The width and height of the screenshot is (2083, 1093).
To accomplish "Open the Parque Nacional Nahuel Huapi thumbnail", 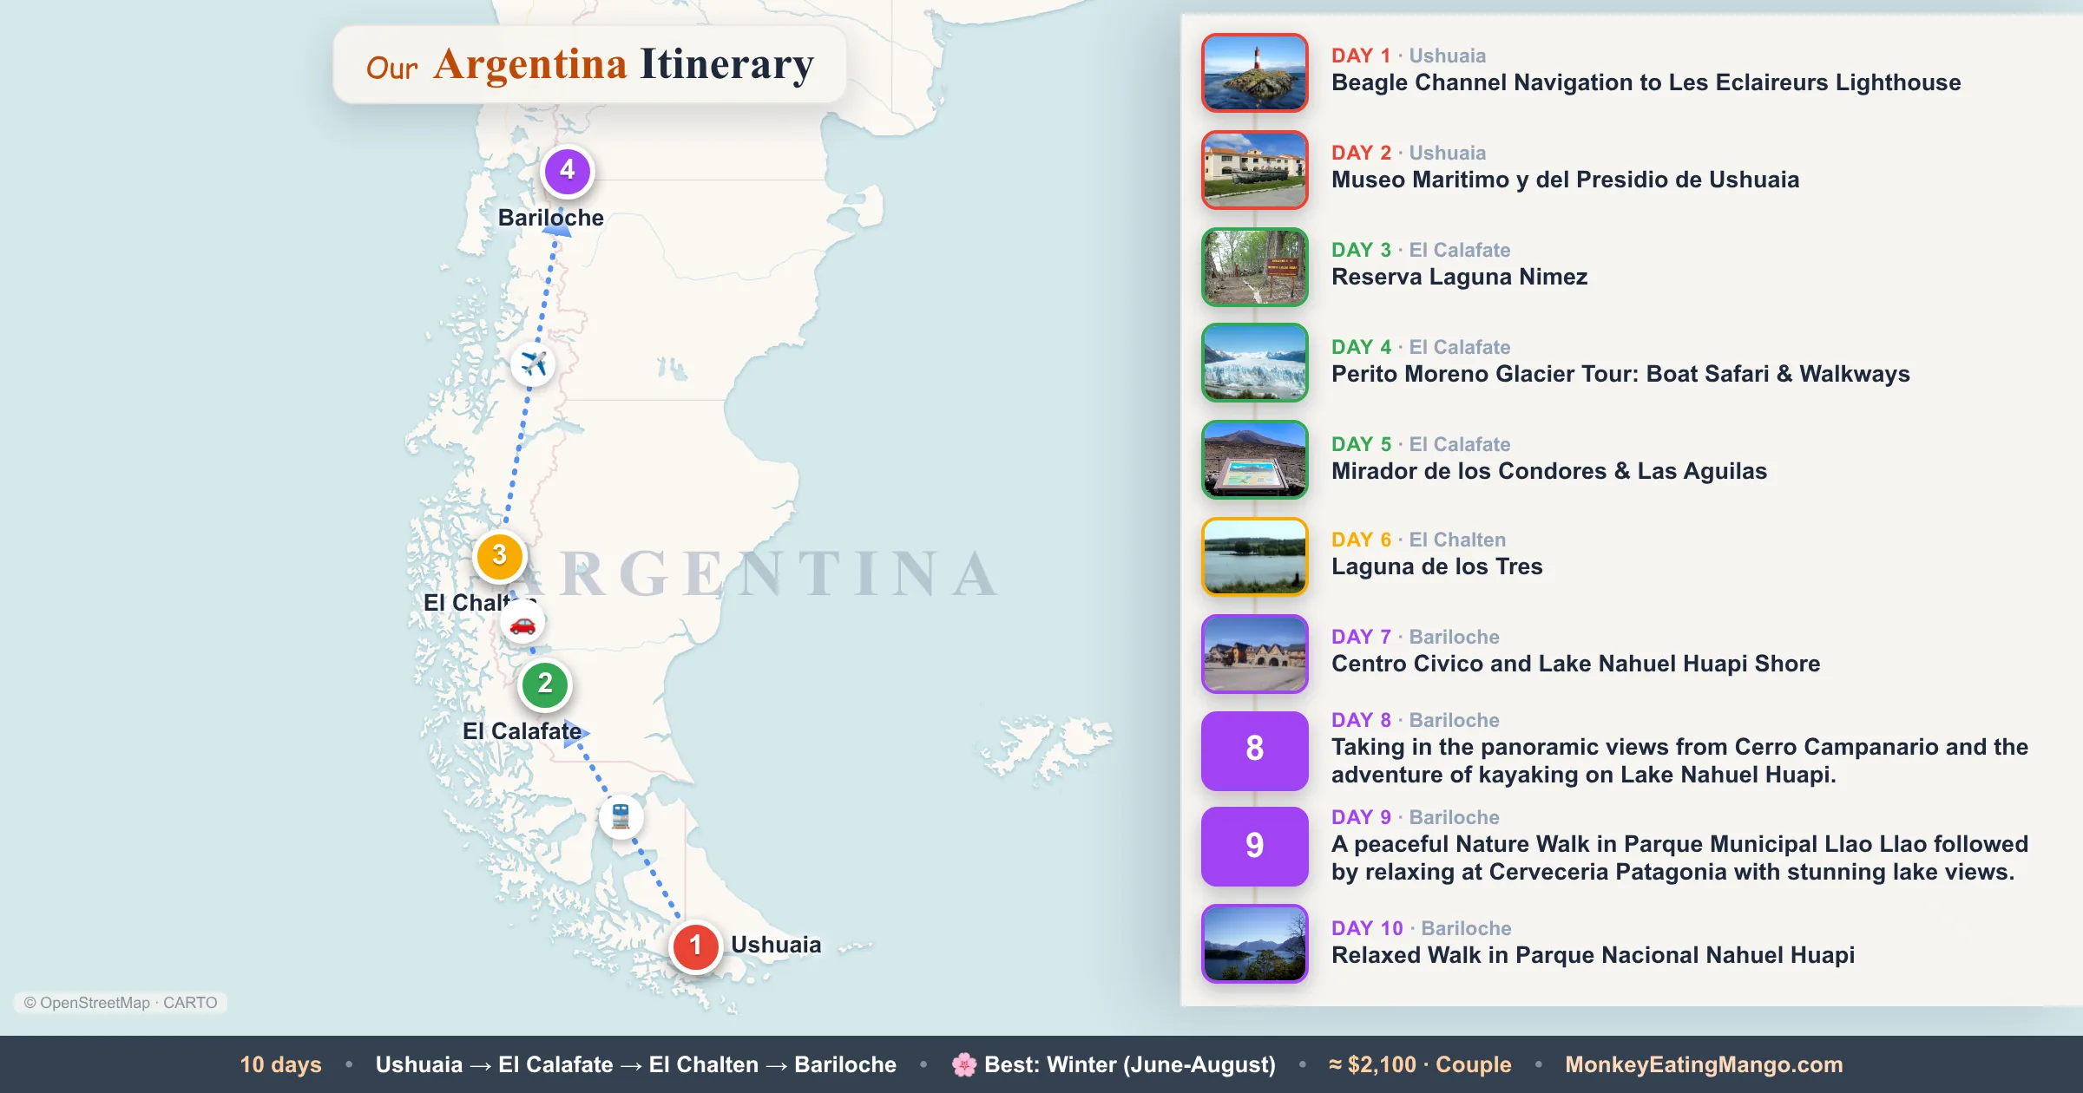I will coord(1254,944).
